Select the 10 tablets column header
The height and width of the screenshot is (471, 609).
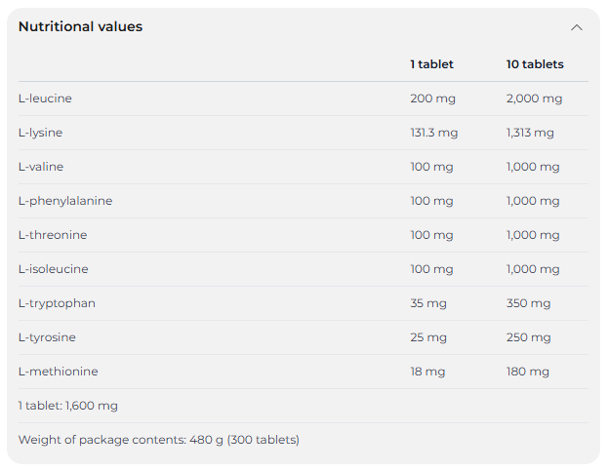(535, 64)
